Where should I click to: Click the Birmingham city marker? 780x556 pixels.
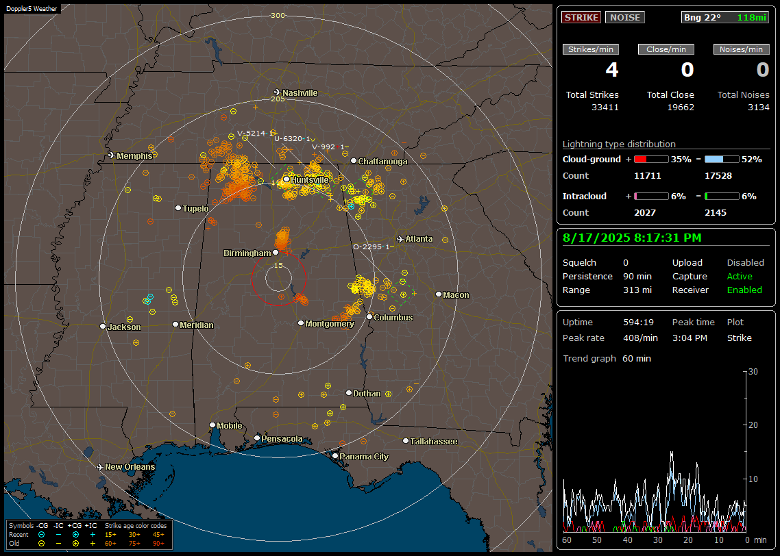tap(276, 253)
